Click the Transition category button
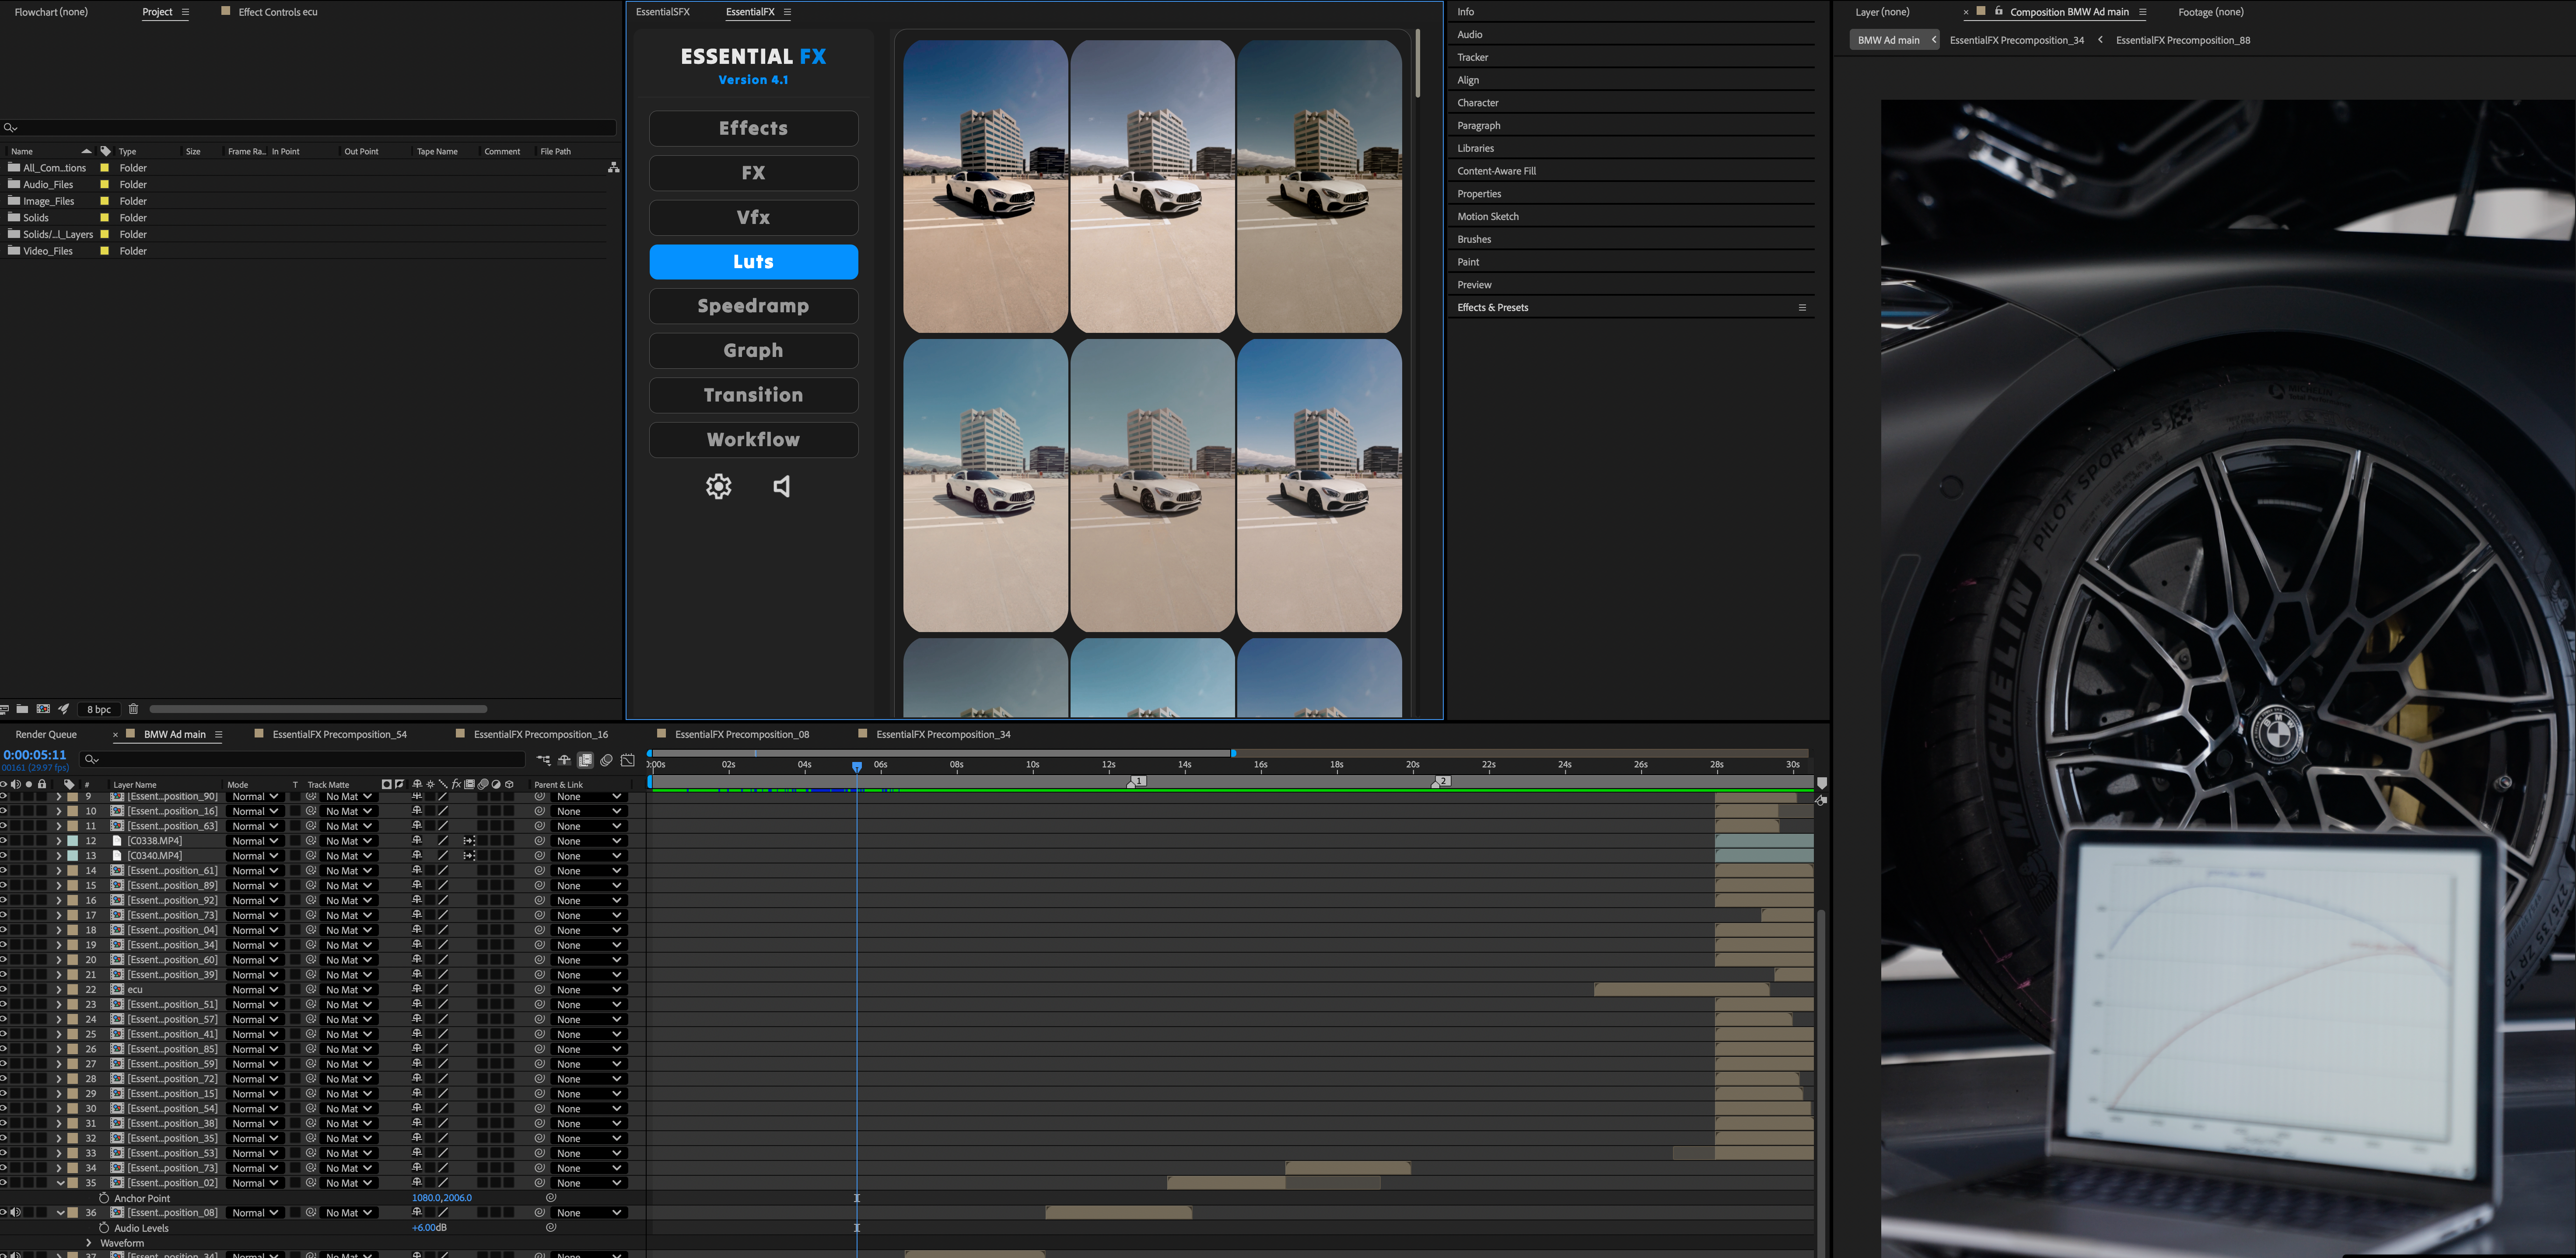This screenshot has height=1258, width=2576. [x=753, y=395]
